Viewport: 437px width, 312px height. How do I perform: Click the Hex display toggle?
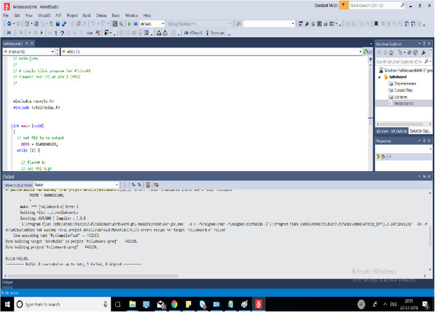[x=89, y=33]
